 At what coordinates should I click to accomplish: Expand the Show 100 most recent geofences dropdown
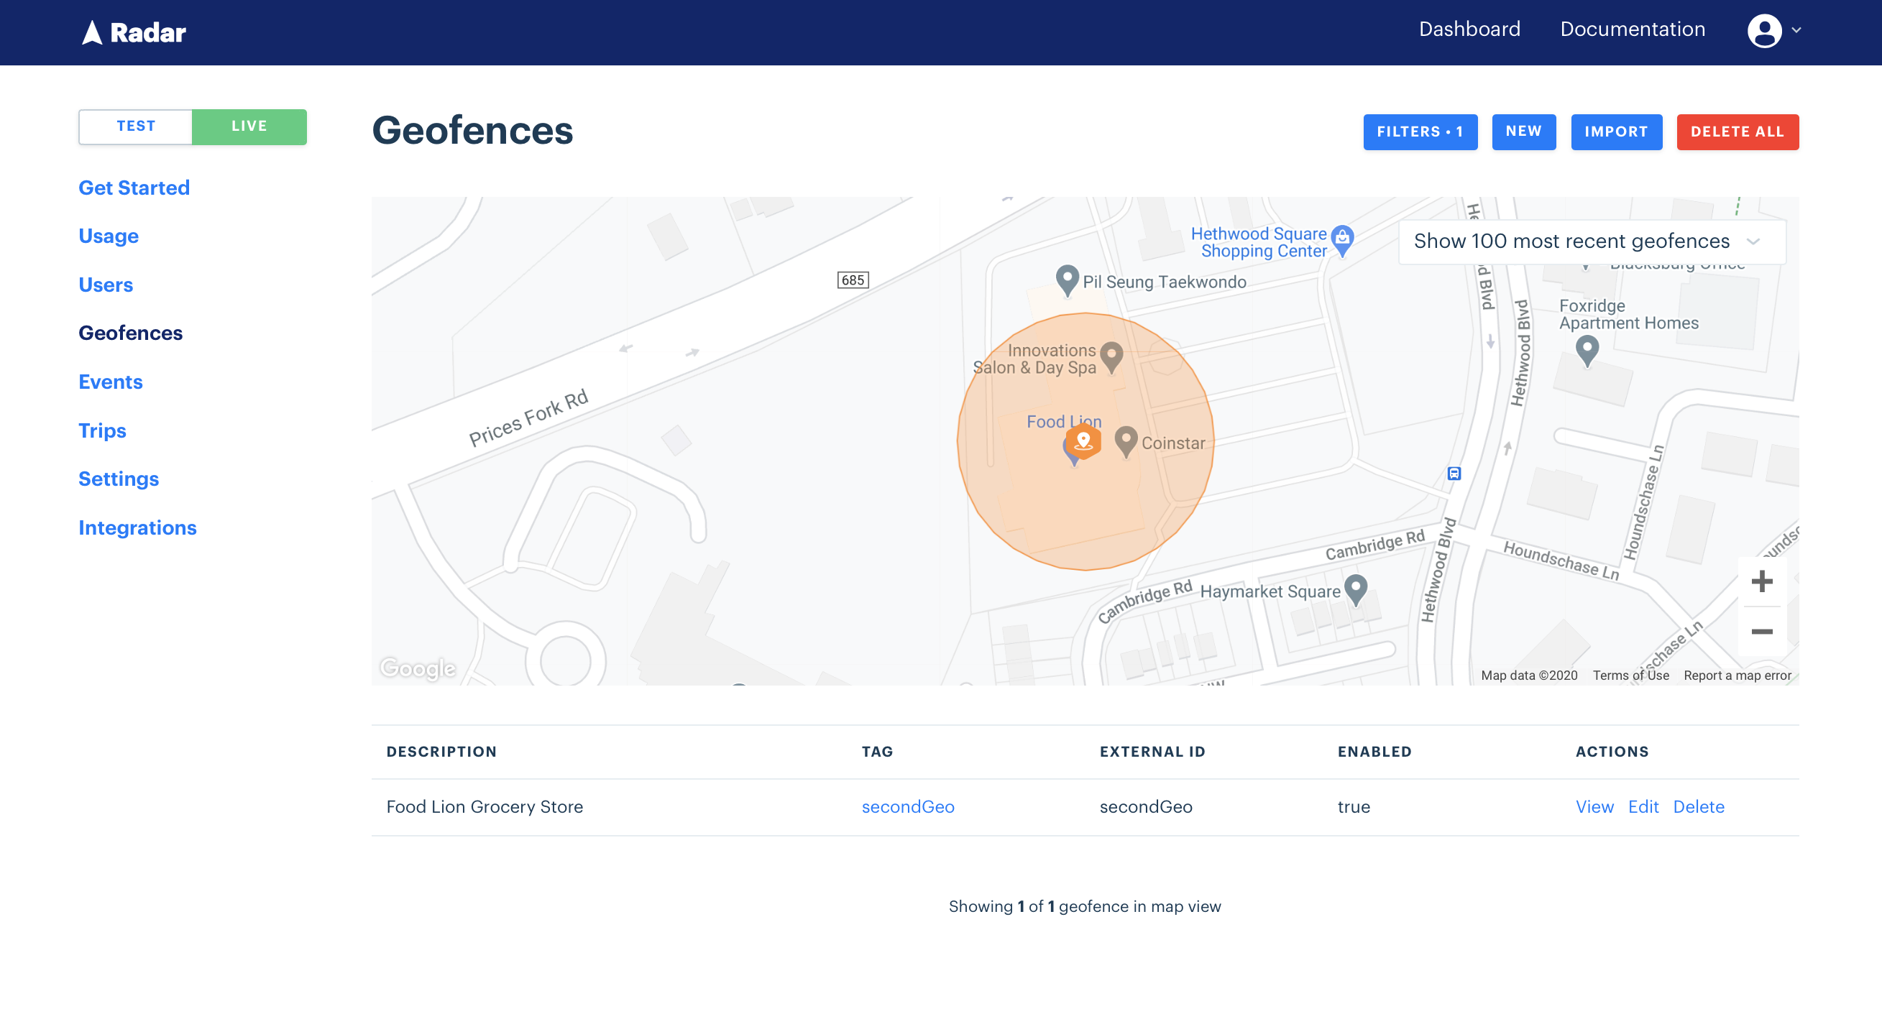tap(1592, 241)
